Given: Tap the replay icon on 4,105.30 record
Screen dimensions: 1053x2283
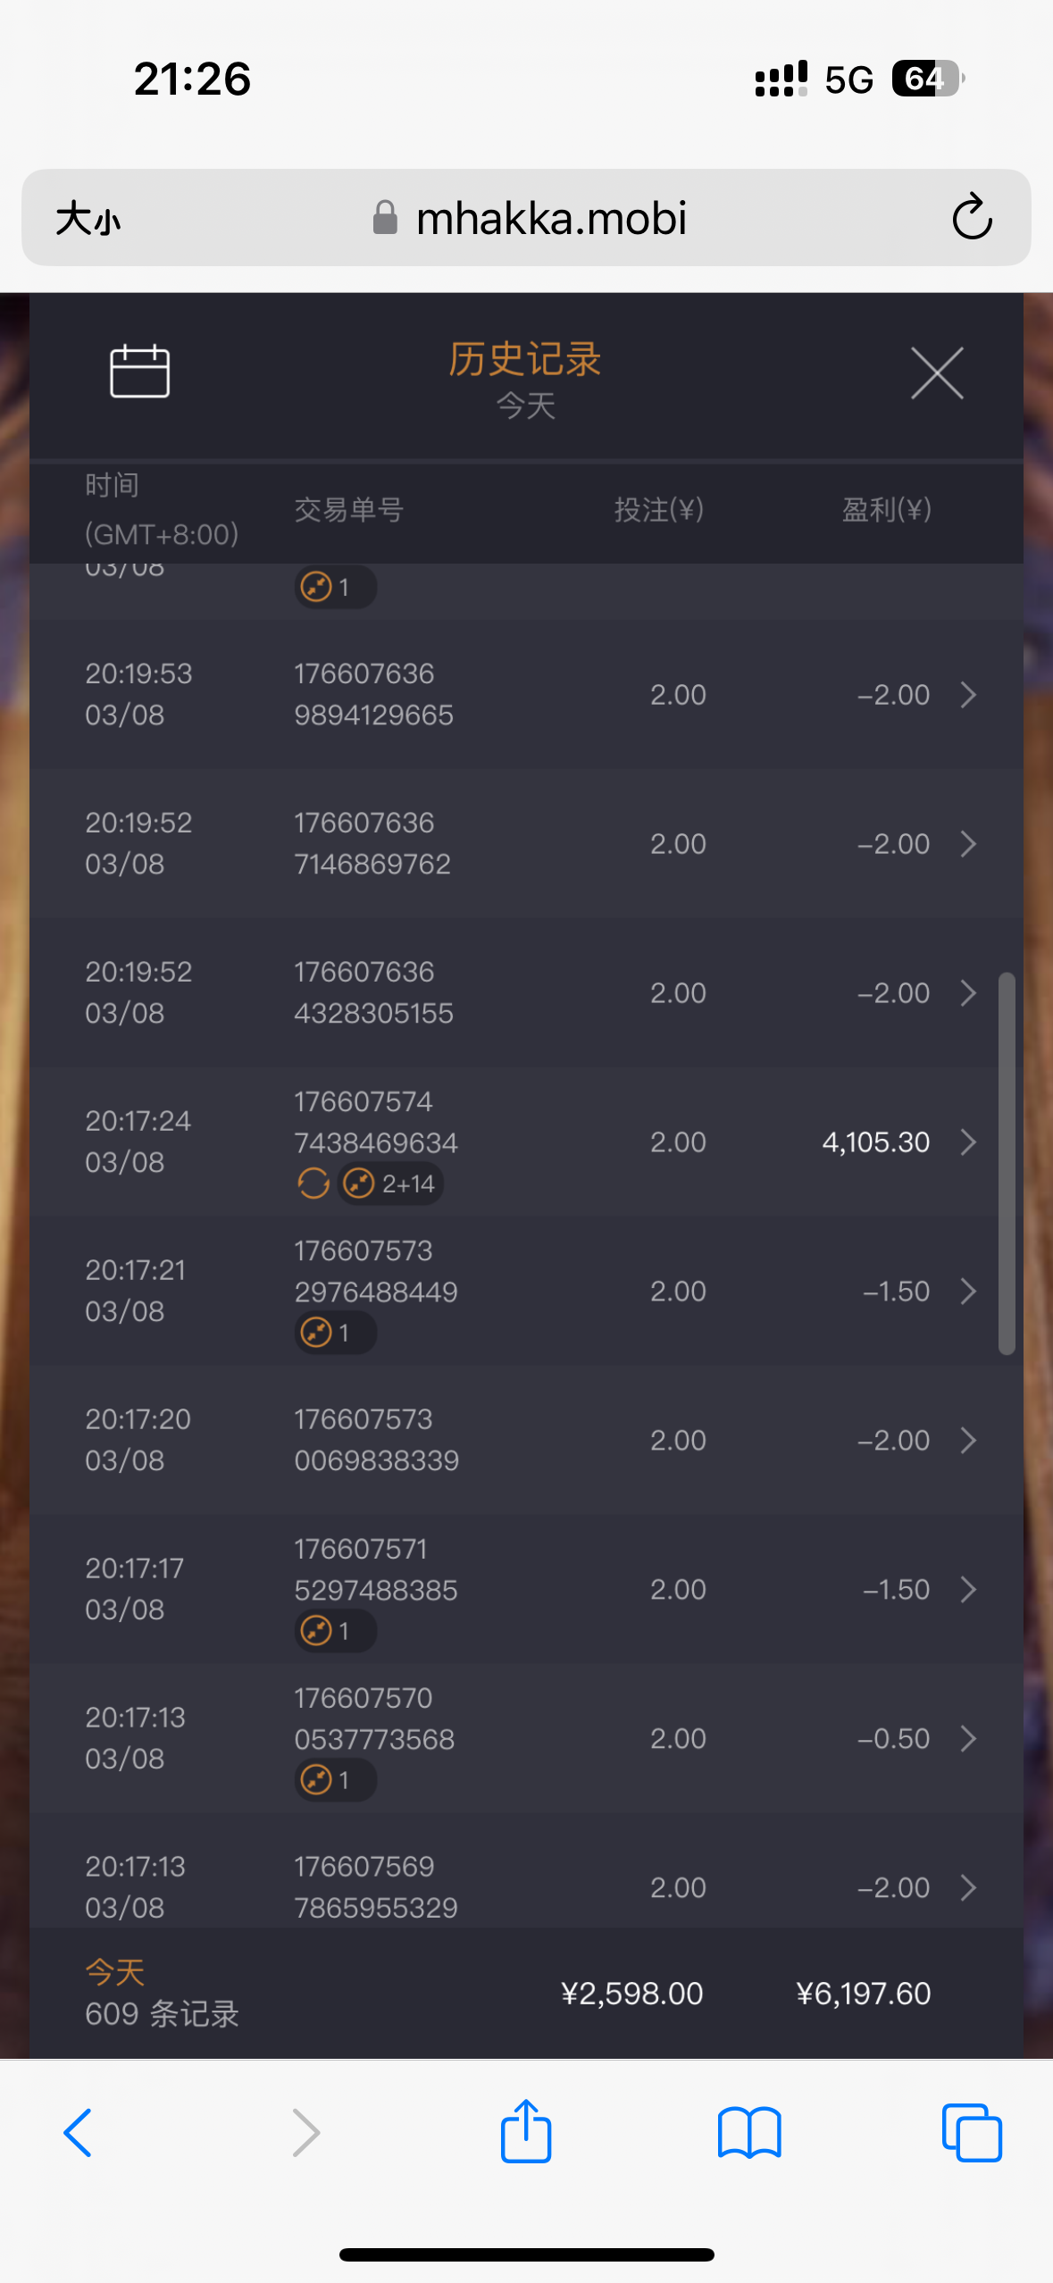Looking at the screenshot, I should tap(313, 1184).
